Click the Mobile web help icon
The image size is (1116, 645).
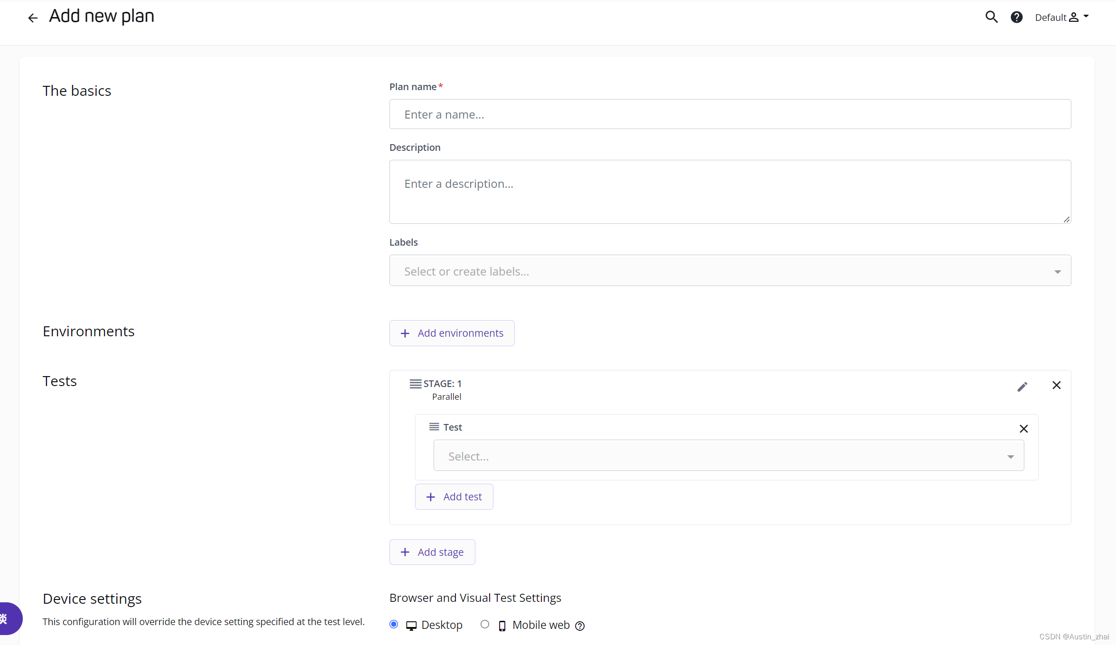pyautogui.click(x=580, y=626)
